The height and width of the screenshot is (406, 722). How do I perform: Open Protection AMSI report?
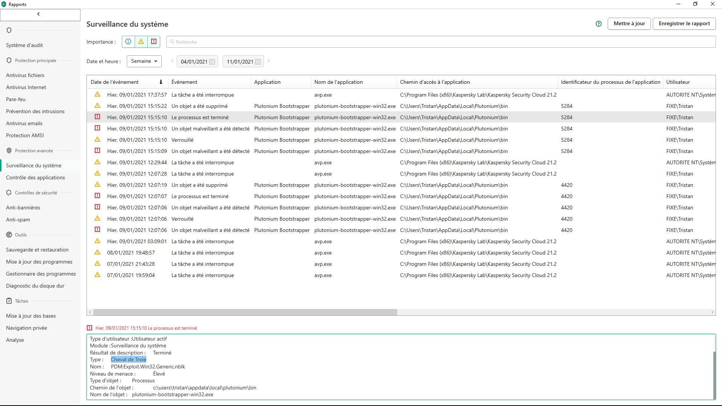click(x=25, y=135)
